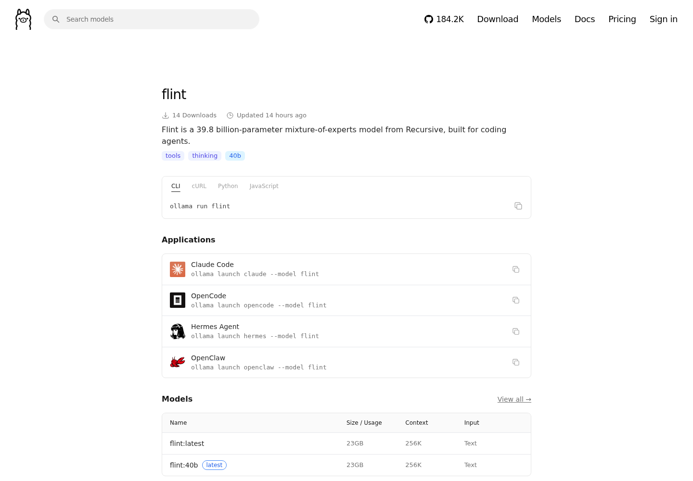Viewport: 693px width, 481px height.
Task: Copy the Claude Code launch command
Action: pyautogui.click(x=516, y=269)
